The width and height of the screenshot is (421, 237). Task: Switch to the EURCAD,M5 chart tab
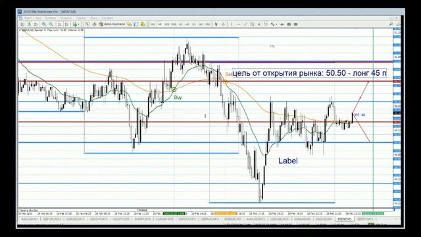(x=303, y=219)
